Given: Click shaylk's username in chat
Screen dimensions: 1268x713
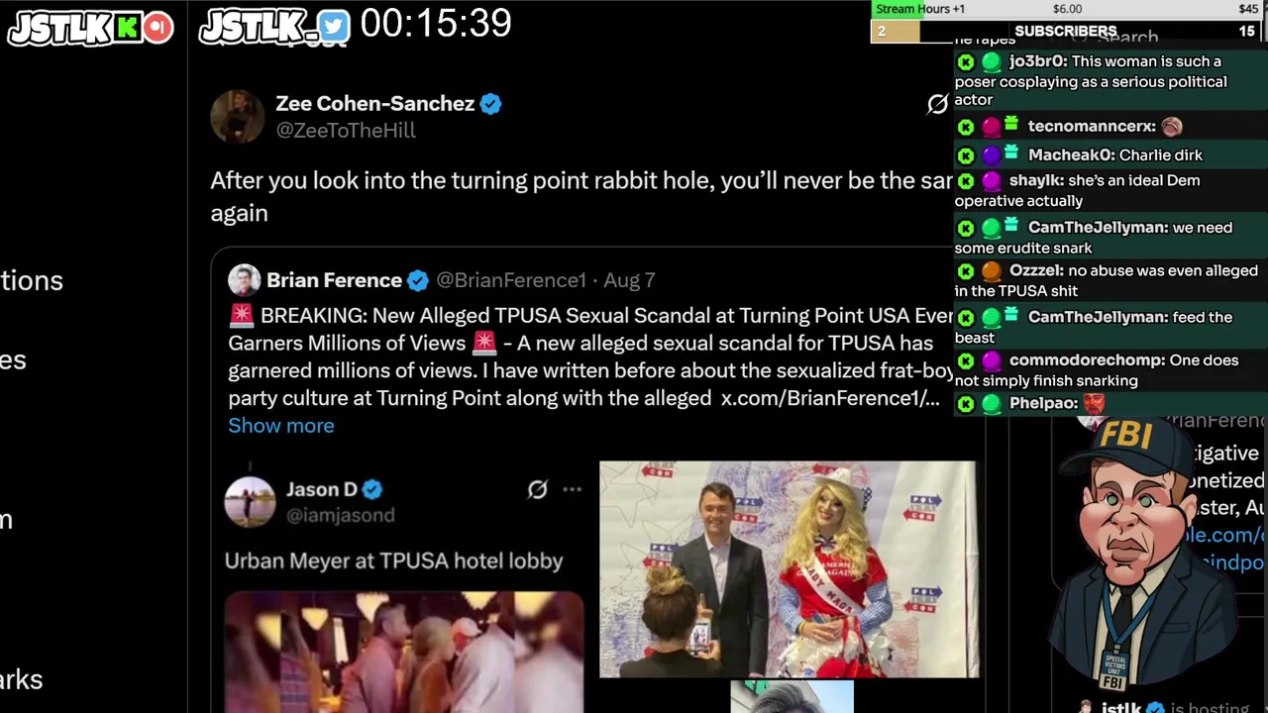Looking at the screenshot, I should (1036, 181).
